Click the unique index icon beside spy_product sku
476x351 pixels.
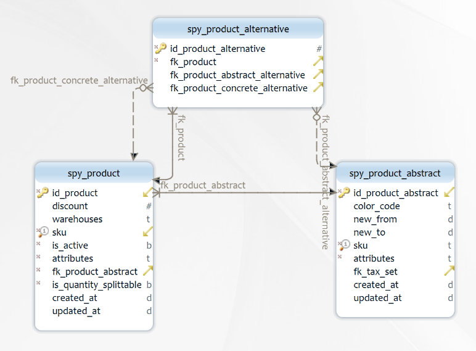coord(44,232)
